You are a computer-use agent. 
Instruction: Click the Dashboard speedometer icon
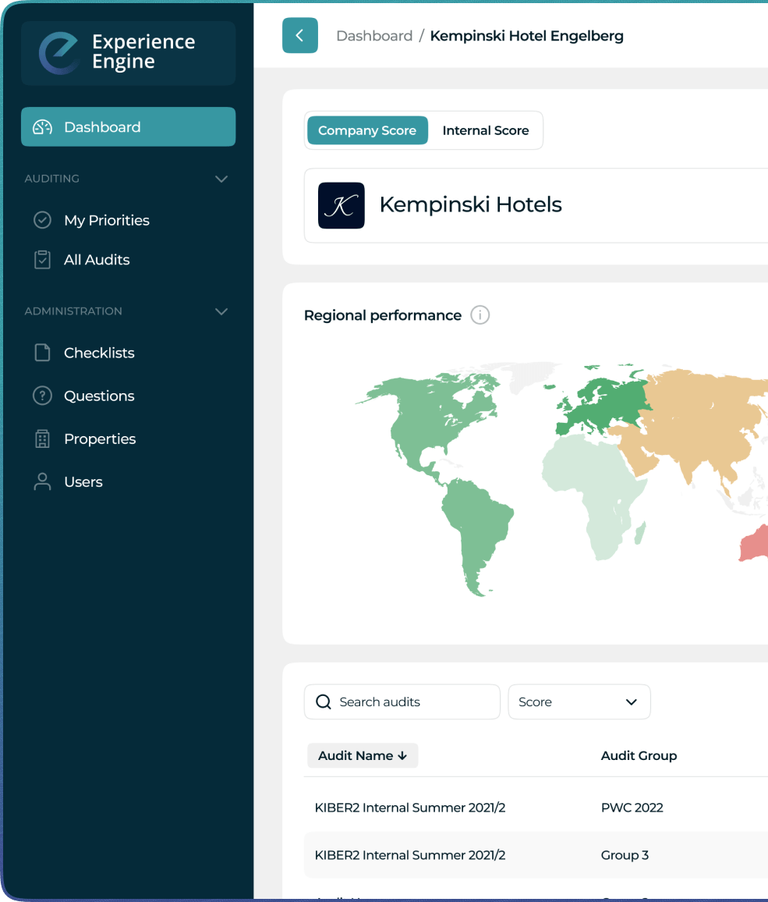[x=42, y=127]
